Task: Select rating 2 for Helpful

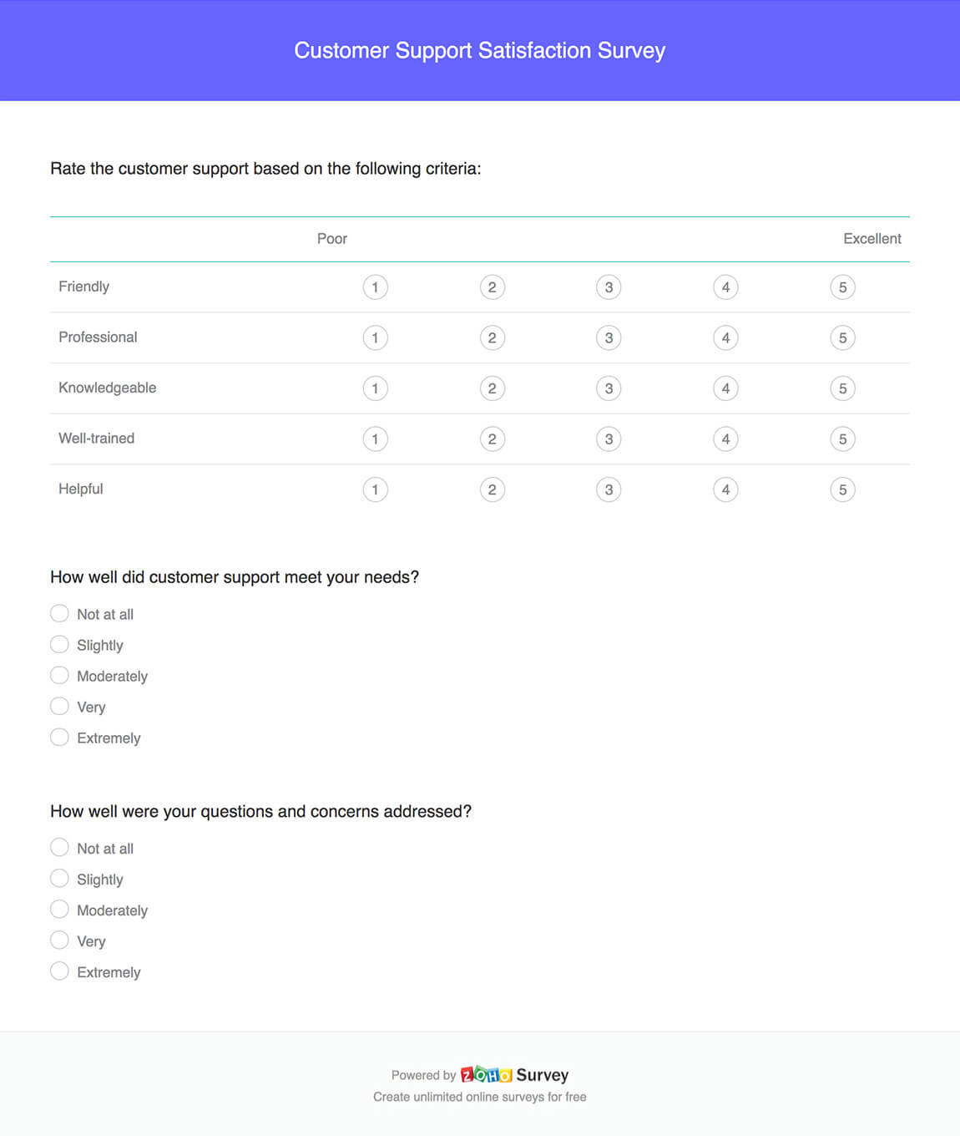Action: coord(493,489)
